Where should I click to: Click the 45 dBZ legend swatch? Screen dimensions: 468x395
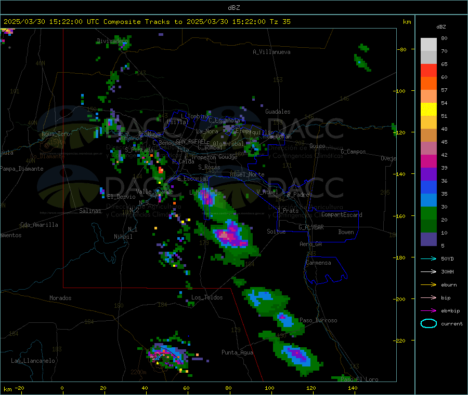point(428,135)
